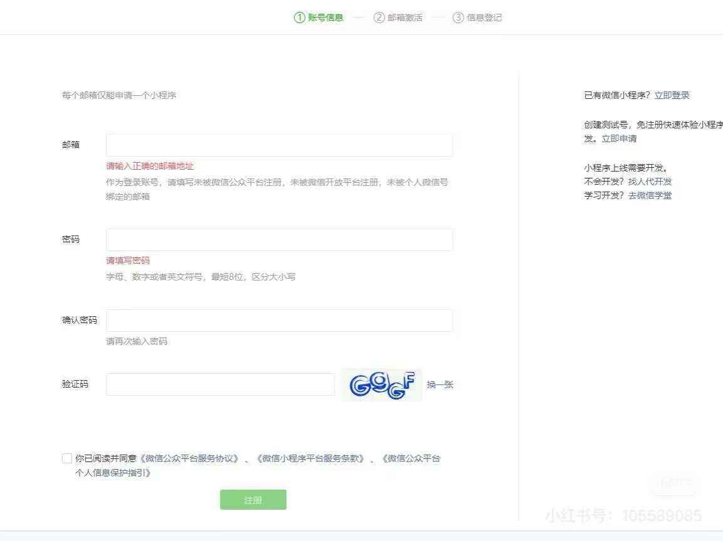The width and height of the screenshot is (723, 541).
Task: Click step circle ③ for 信息登记
Action: click(x=458, y=17)
